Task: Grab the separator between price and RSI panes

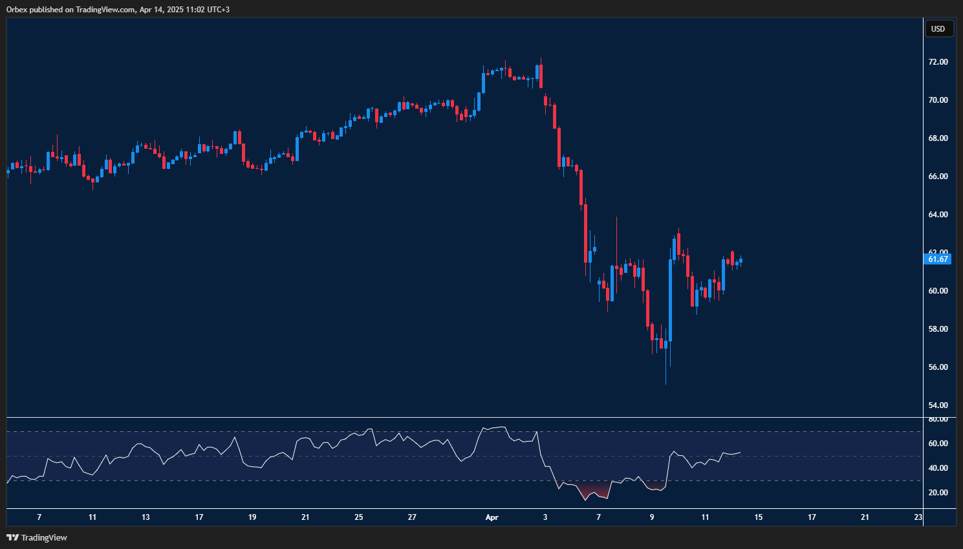Action: click(464, 417)
